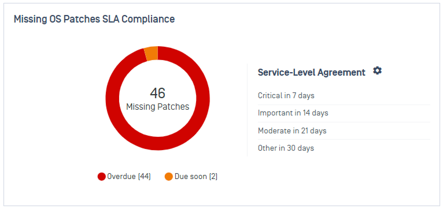Viewport: 443px width, 209px height.
Task: Select the Important in 14 days row
Action: click(344, 113)
